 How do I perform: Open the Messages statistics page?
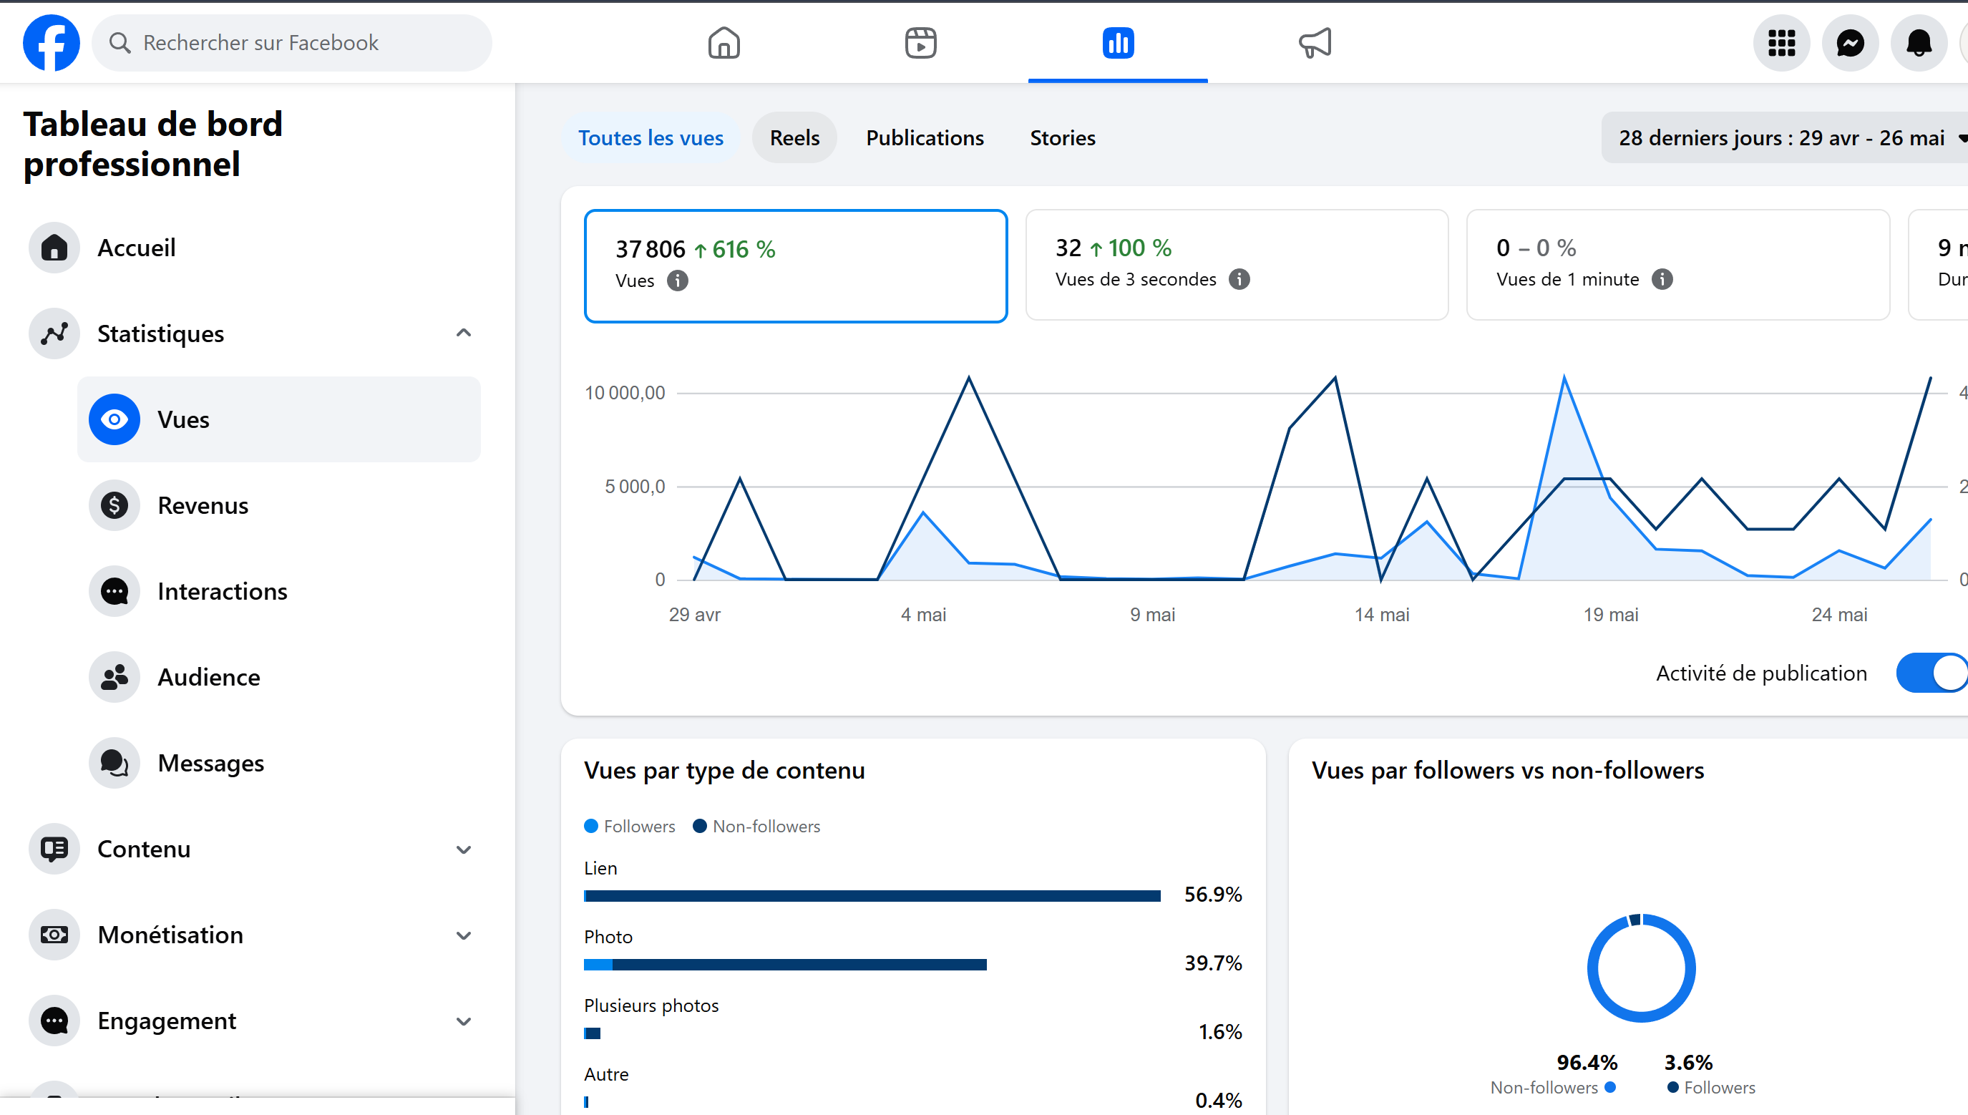pos(278,763)
